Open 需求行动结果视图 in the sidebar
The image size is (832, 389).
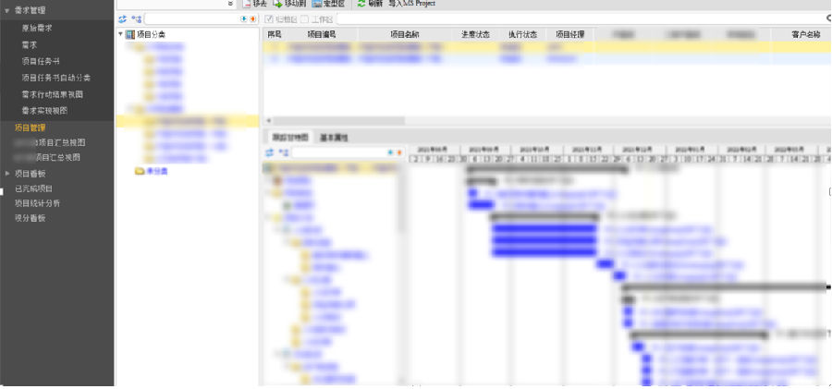click(53, 94)
